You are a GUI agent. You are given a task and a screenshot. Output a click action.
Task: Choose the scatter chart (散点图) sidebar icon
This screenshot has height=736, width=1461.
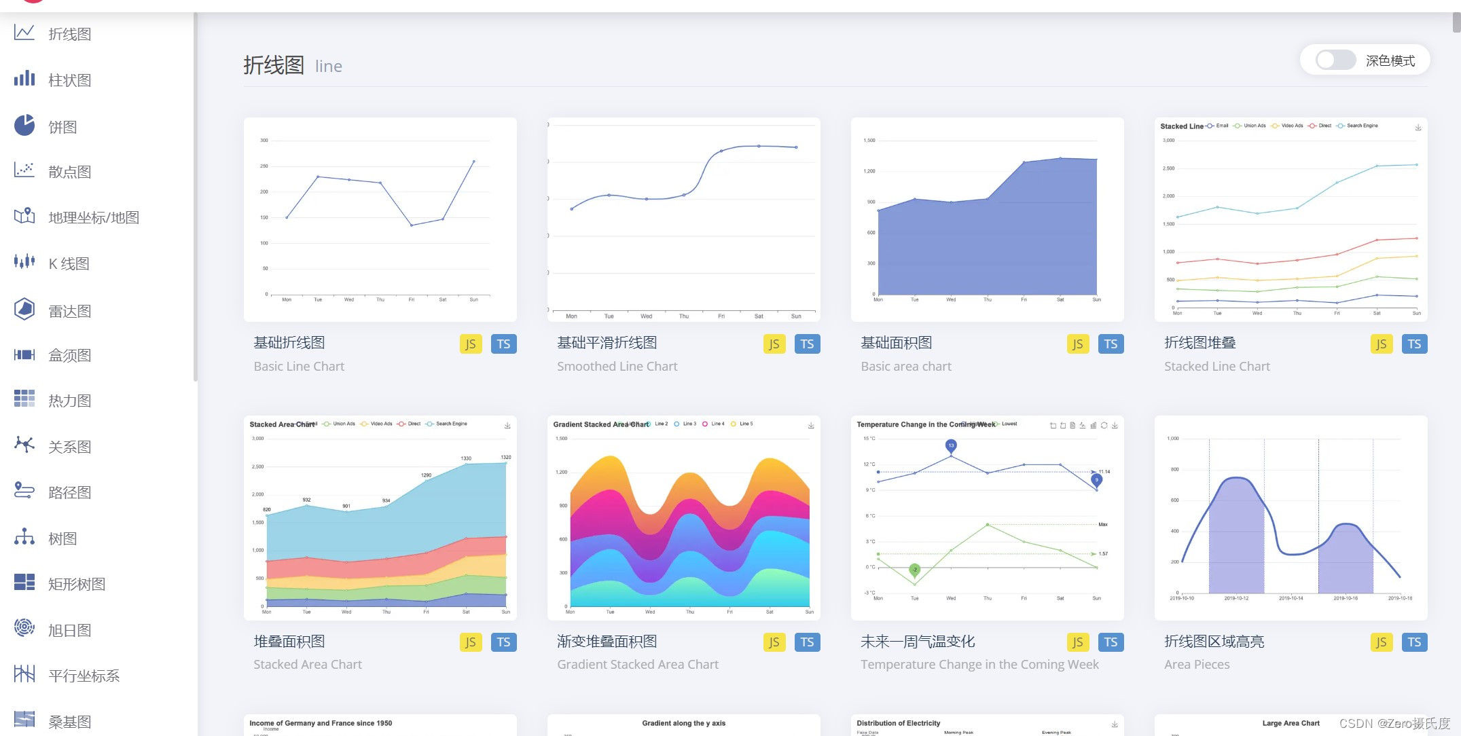pyautogui.click(x=24, y=170)
